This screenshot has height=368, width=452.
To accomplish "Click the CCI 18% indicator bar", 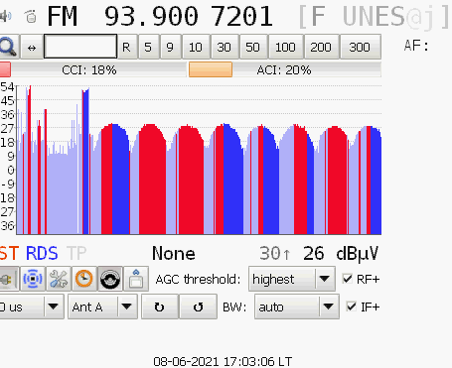I will pyautogui.click(x=93, y=69).
